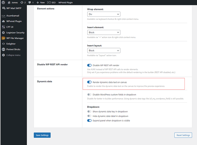Open the SEO menu in admin bar
The width and height of the screenshot is (197, 145).
(51, 3)
